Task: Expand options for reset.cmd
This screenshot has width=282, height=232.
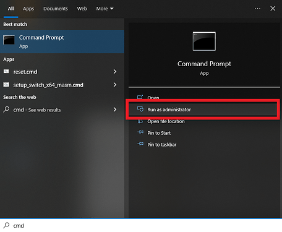Action: 115,72
